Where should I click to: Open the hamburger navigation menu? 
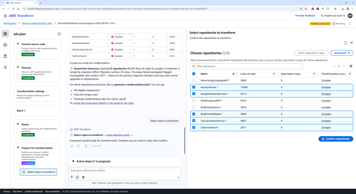pyautogui.click(x=5, y=16)
